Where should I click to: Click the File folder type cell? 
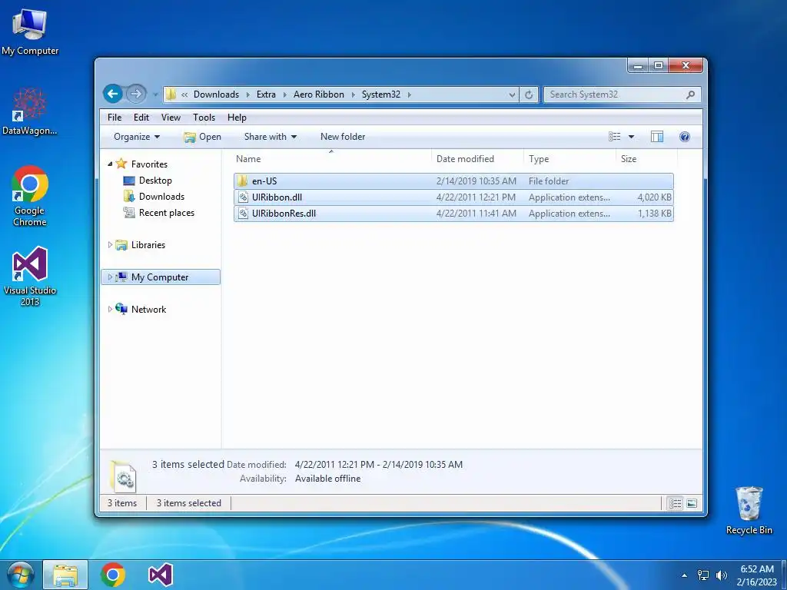click(x=549, y=181)
